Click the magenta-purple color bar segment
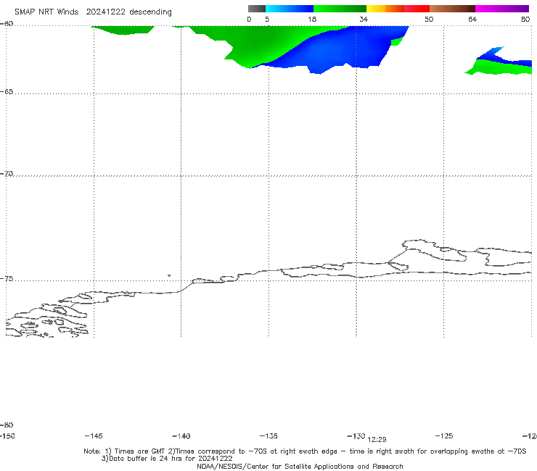The height and width of the screenshot is (471, 537). click(502, 9)
